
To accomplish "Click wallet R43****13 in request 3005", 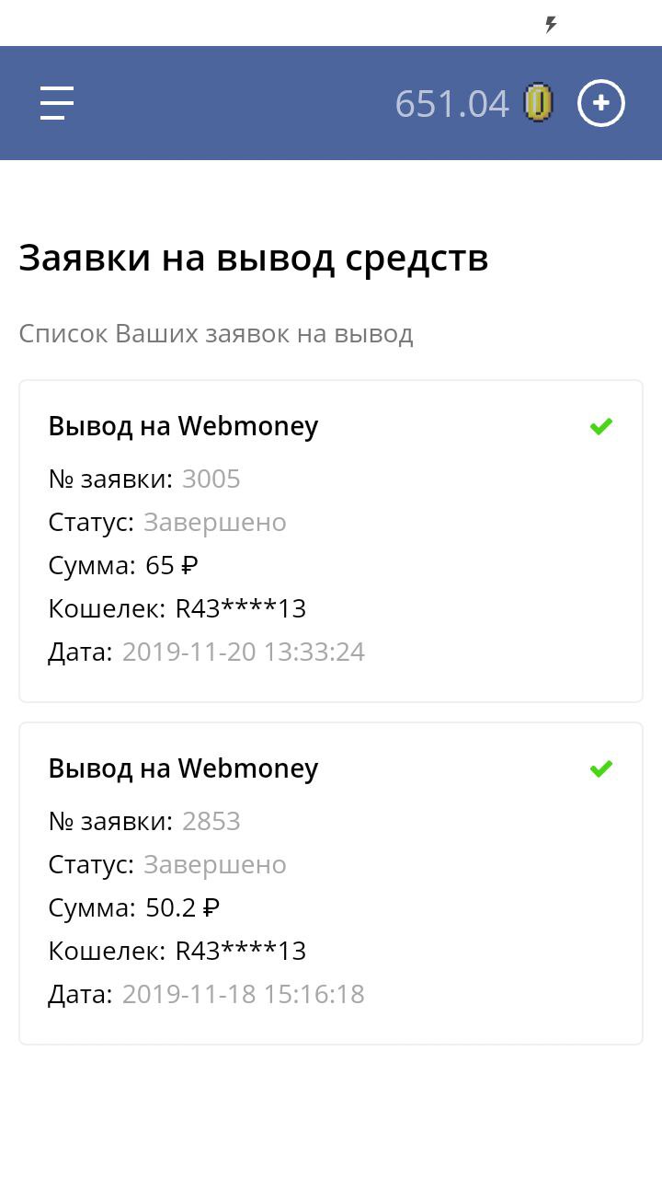I will (x=241, y=608).
